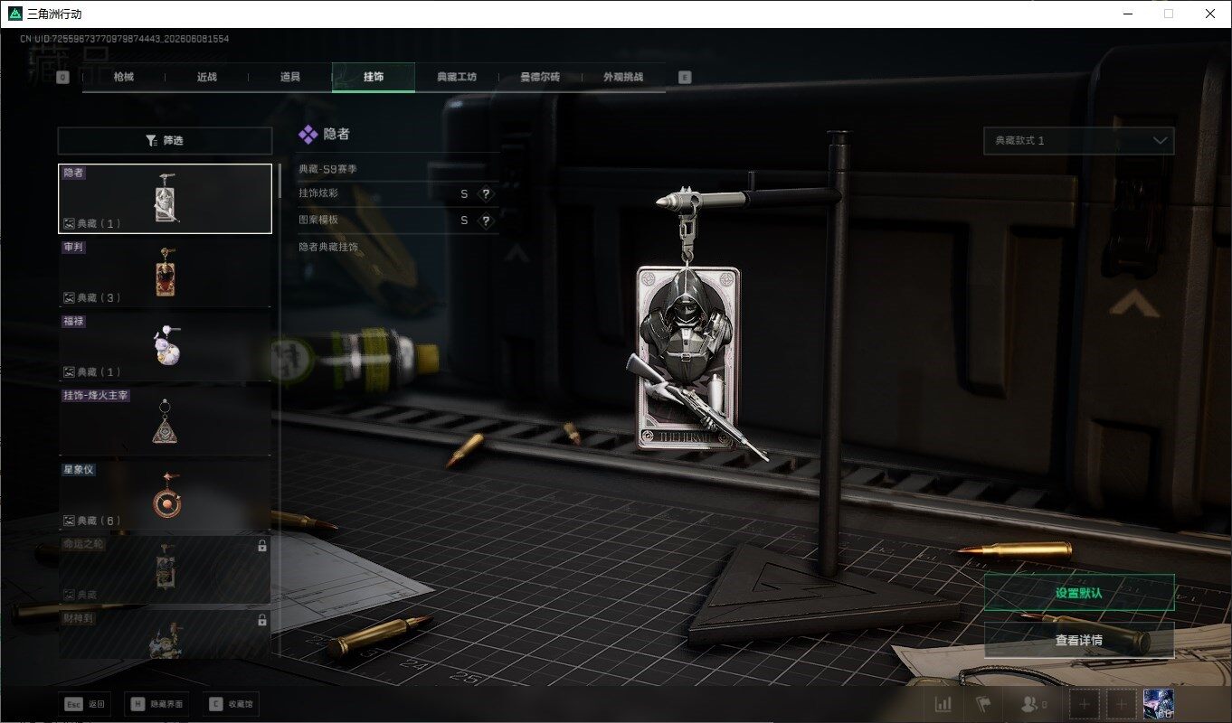The image size is (1232, 723).
Task: Click the flags icon in bottom bar
Action: (x=982, y=704)
